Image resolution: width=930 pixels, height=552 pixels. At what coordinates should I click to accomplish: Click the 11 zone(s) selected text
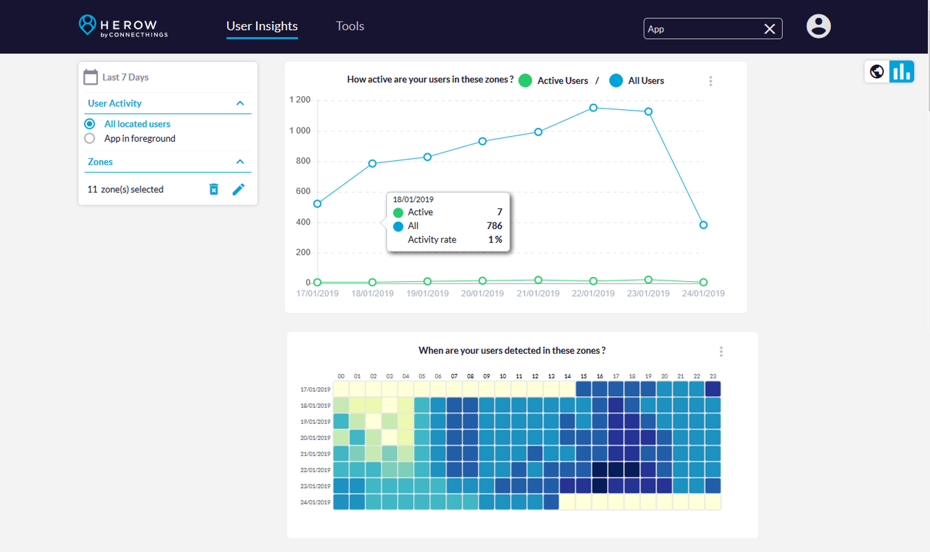125,190
